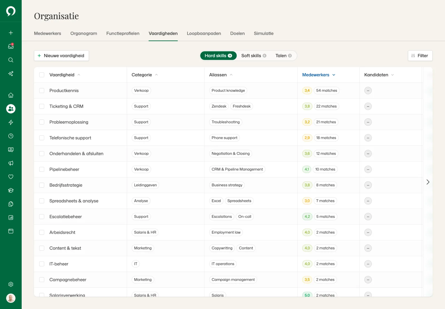Click the settings gear icon
This screenshot has width=445, height=309.
click(11, 284)
